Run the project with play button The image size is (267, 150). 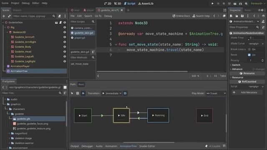tap(212, 3)
